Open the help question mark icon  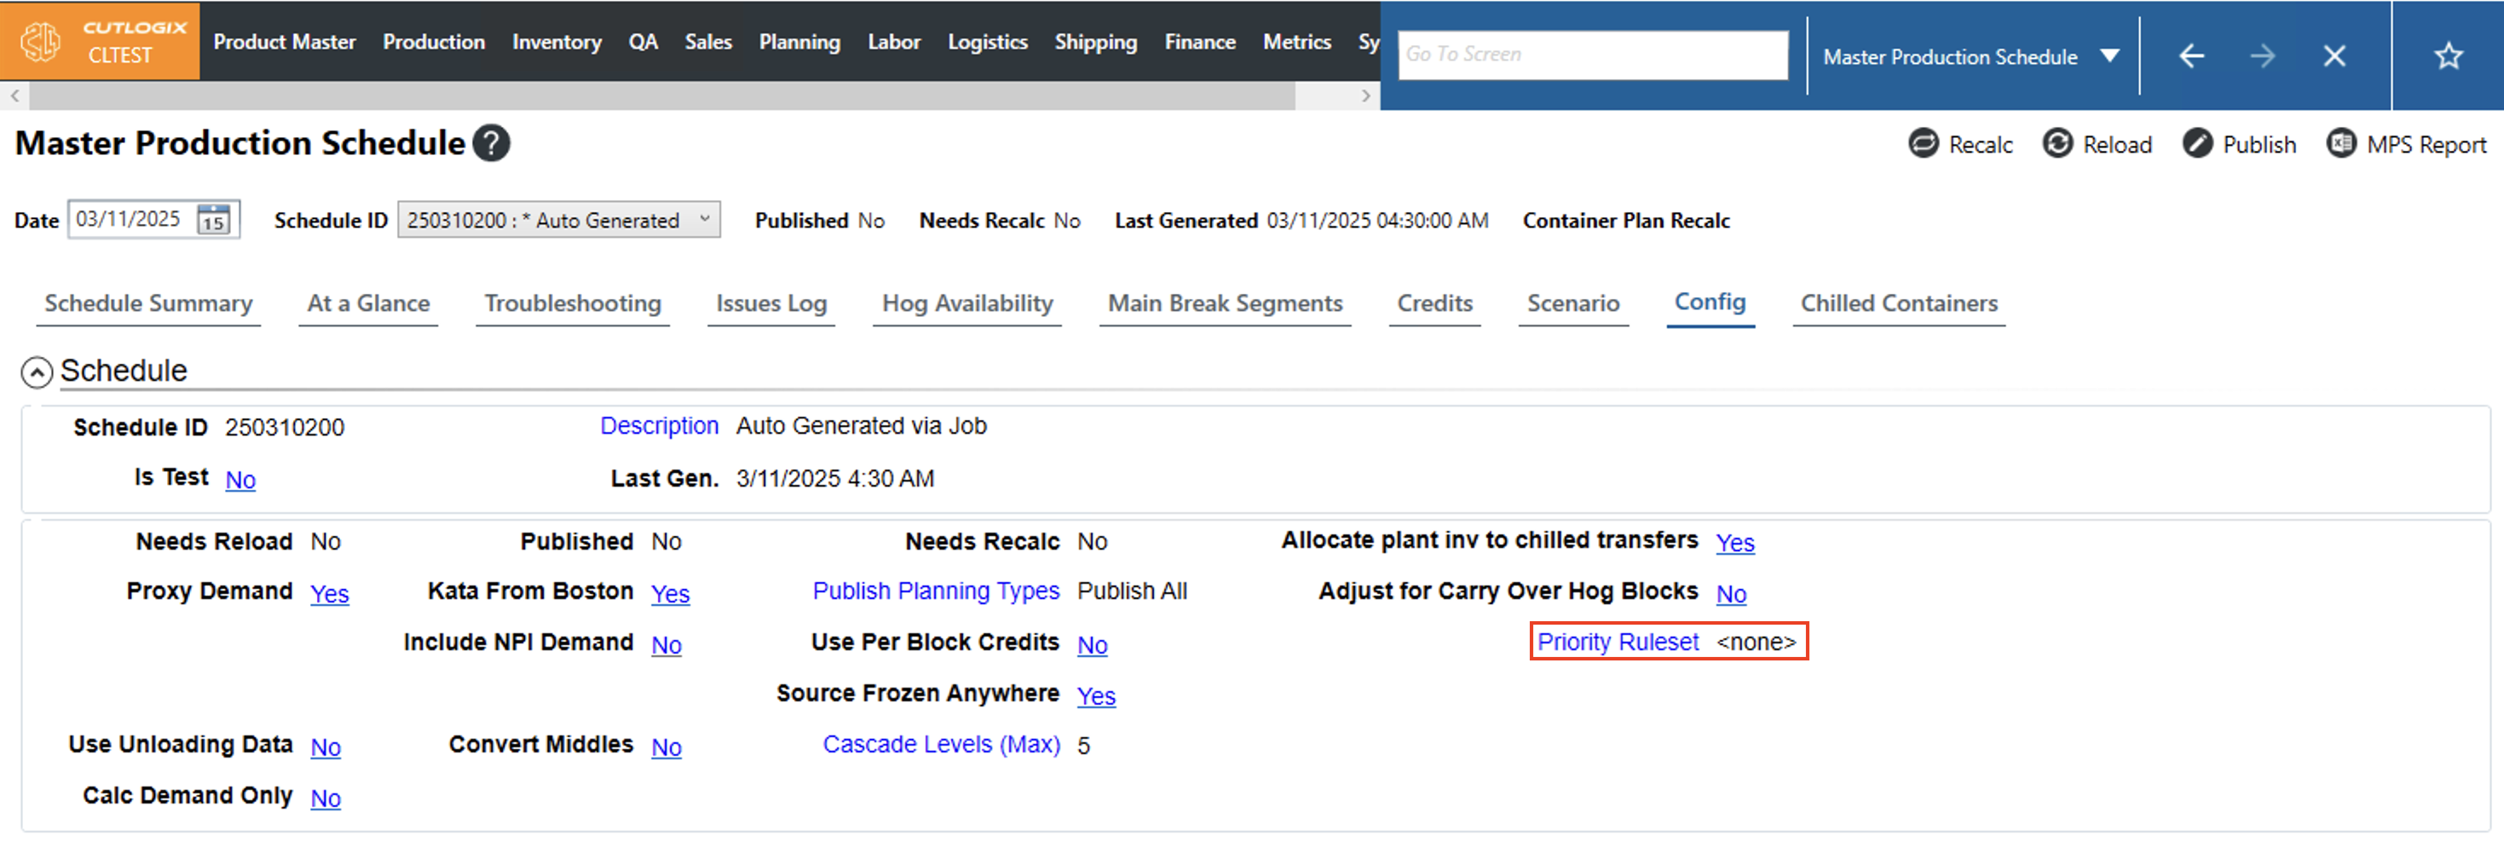pos(492,143)
